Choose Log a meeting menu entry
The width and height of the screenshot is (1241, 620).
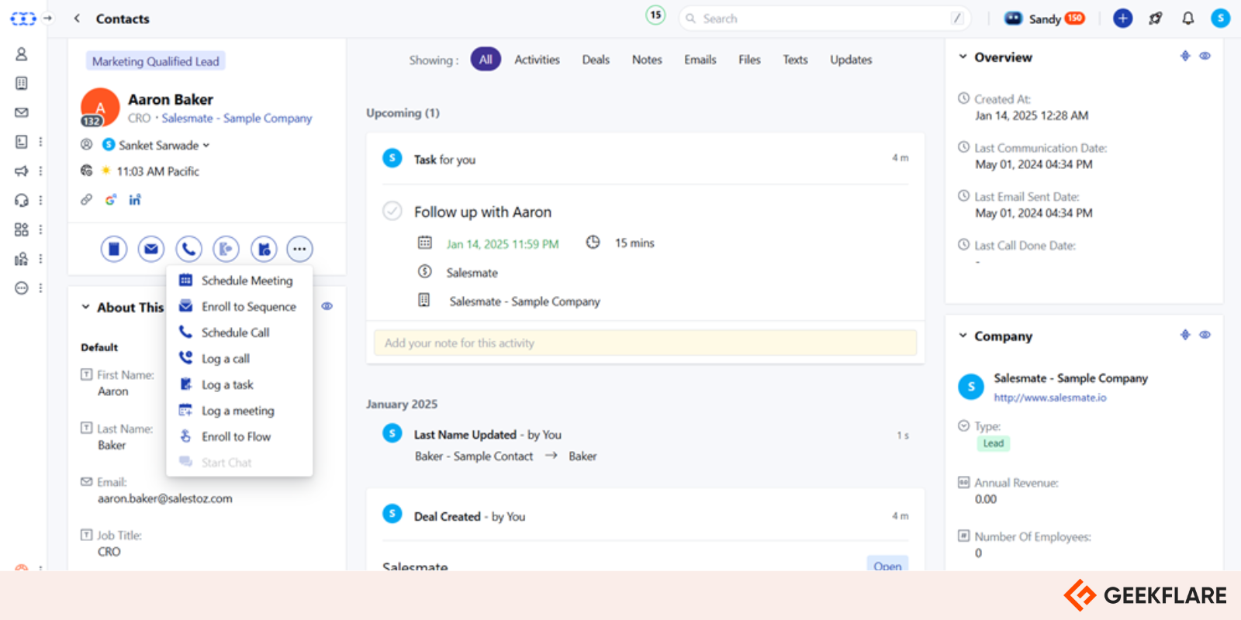[x=240, y=411]
